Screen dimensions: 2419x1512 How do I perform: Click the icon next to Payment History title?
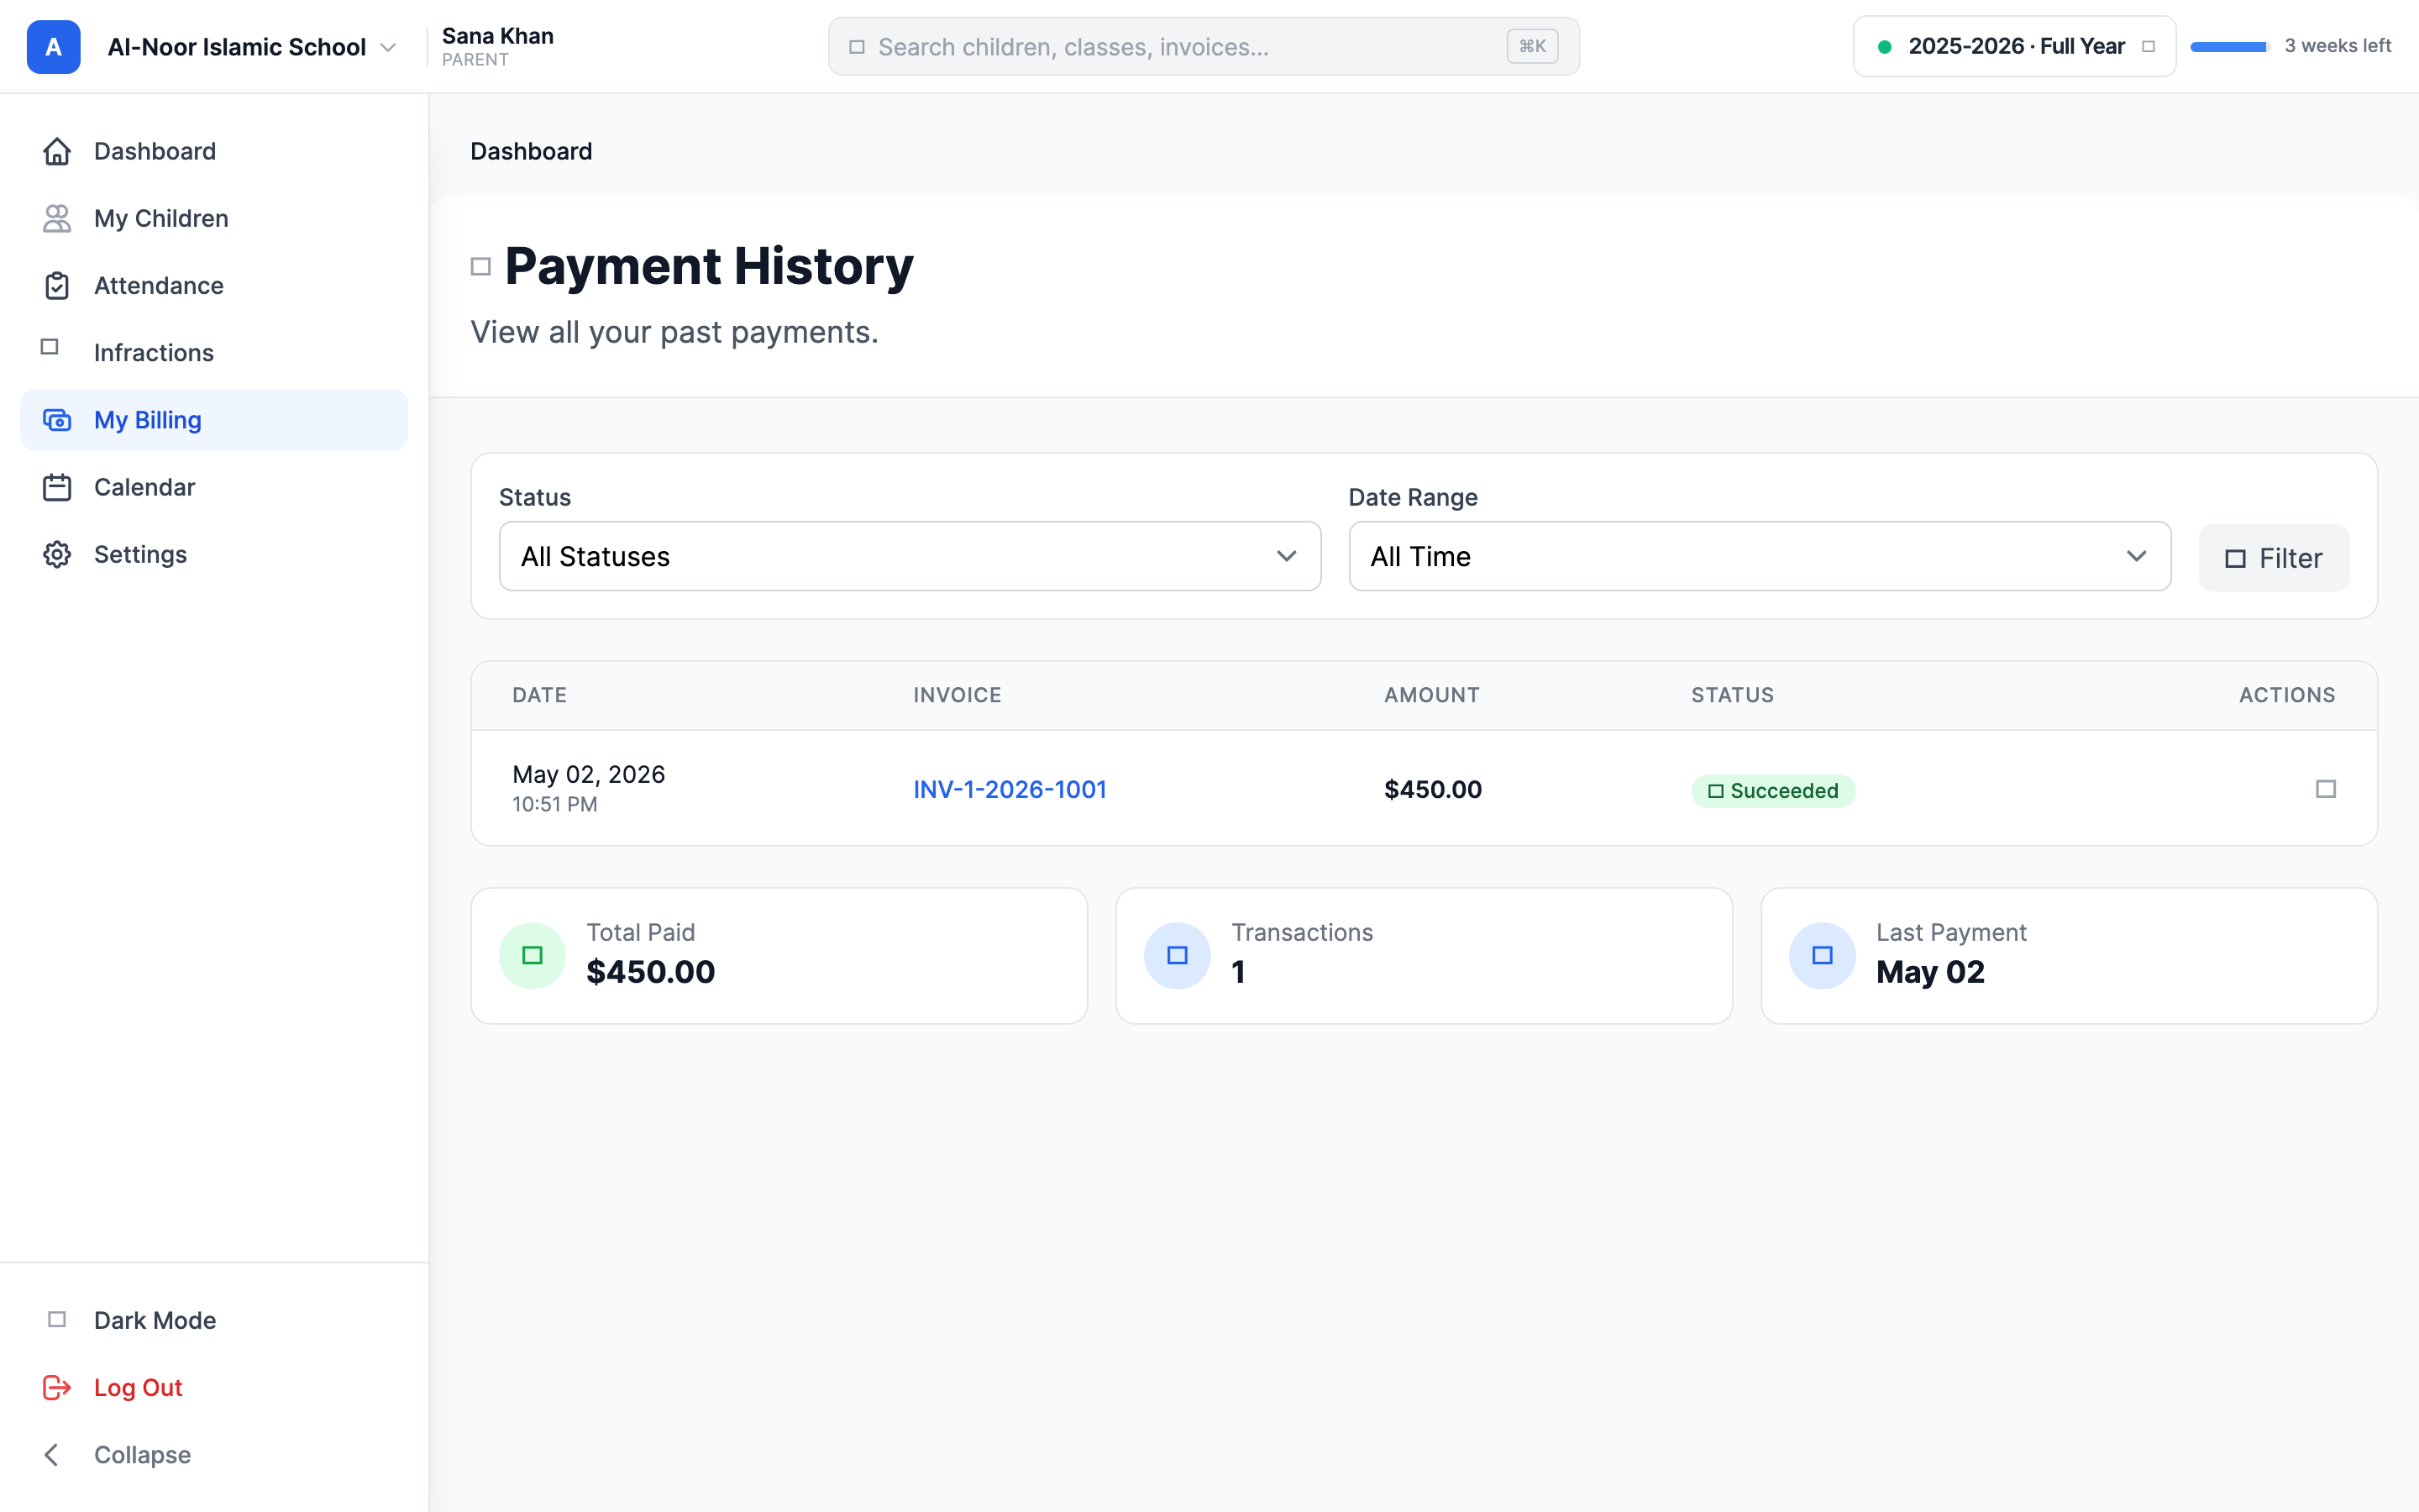pos(480,266)
